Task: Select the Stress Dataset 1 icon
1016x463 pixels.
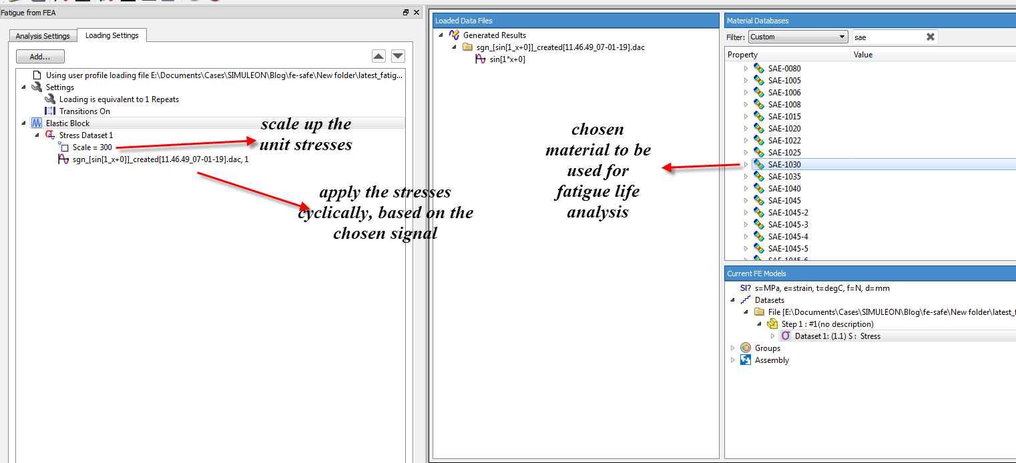Action: pos(49,135)
